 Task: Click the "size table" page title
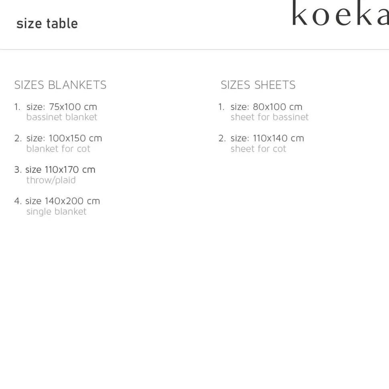(x=47, y=24)
